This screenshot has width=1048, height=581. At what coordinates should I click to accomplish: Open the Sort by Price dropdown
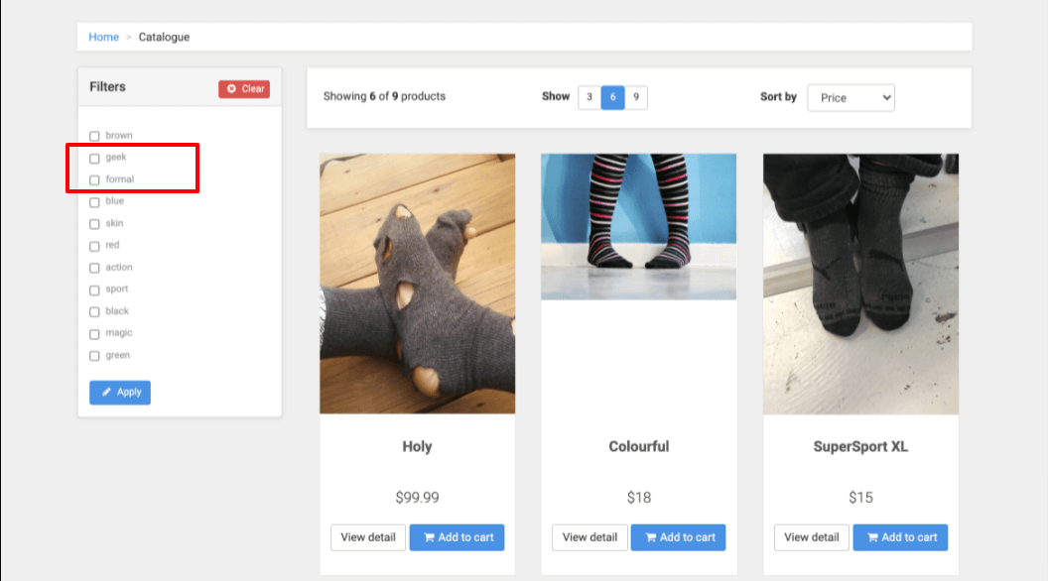[x=851, y=98]
